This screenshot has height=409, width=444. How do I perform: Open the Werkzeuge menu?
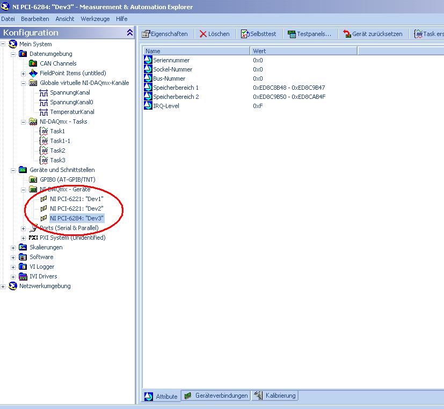click(95, 19)
